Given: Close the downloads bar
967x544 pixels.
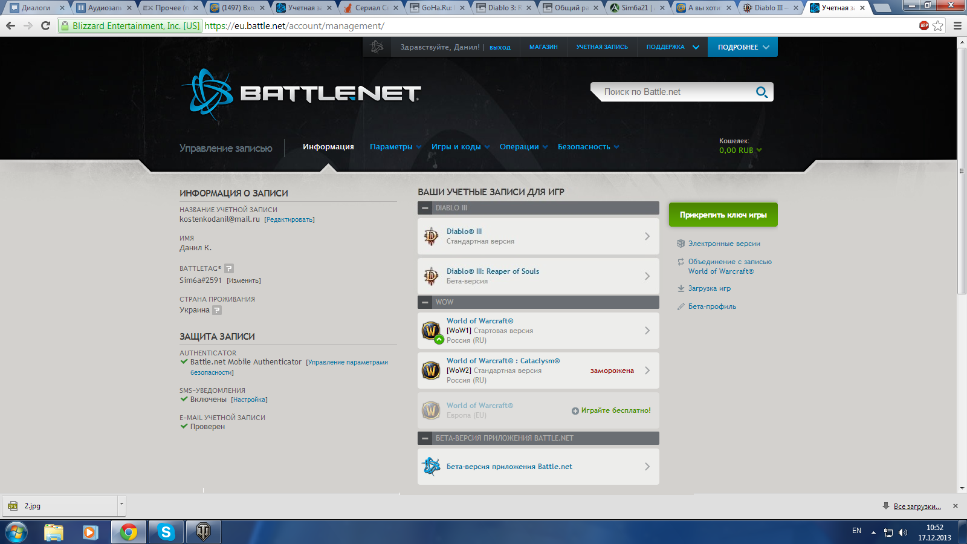Looking at the screenshot, I should 956,506.
